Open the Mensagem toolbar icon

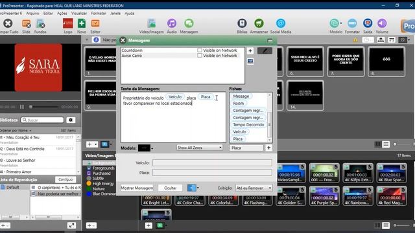point(189,23)
